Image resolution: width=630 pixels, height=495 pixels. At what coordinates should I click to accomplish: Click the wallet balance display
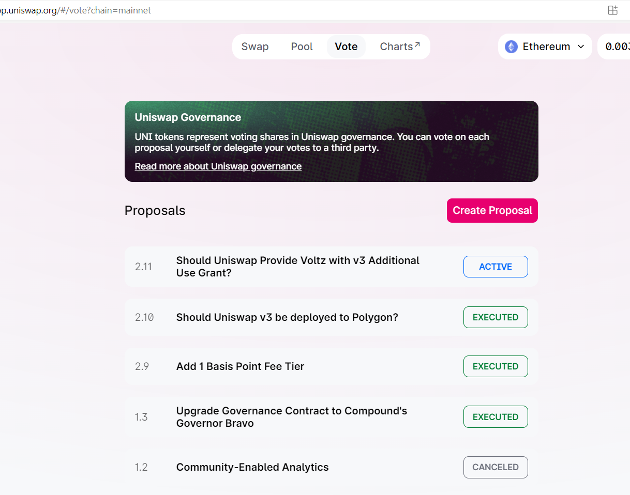pos(614,47)
